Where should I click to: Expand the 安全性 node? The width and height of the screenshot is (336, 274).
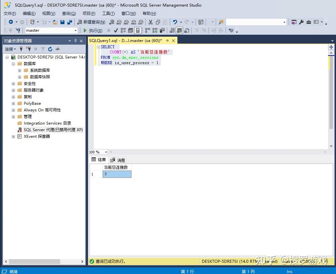(x=13, y=84)
